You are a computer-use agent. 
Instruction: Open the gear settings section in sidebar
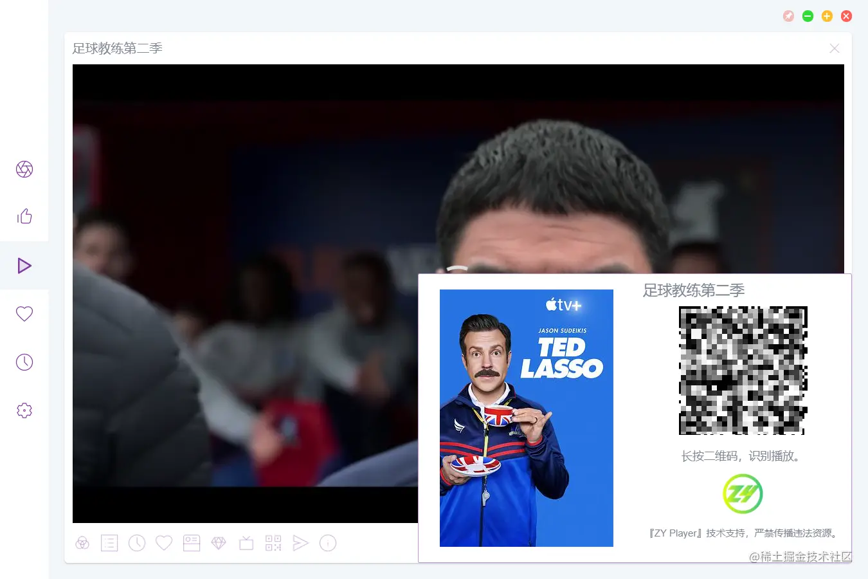(24, 410)
